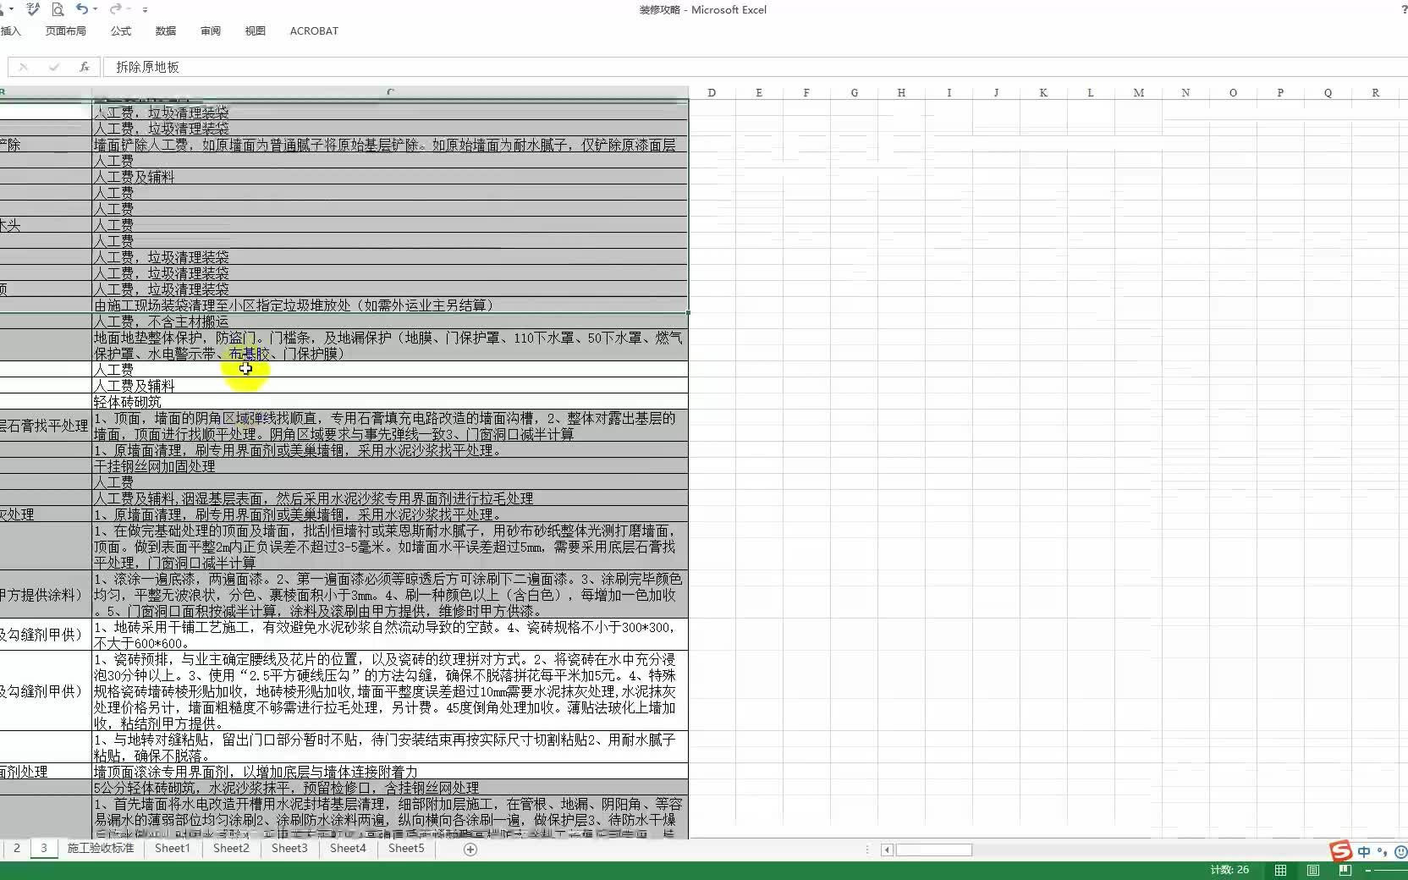Click the fx Insert Function icon

point(84,67)
